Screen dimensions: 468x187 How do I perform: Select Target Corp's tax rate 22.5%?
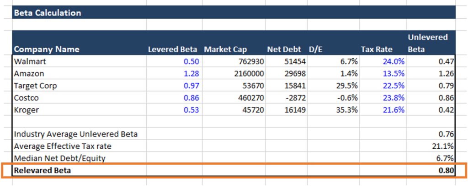pos(383,86)
